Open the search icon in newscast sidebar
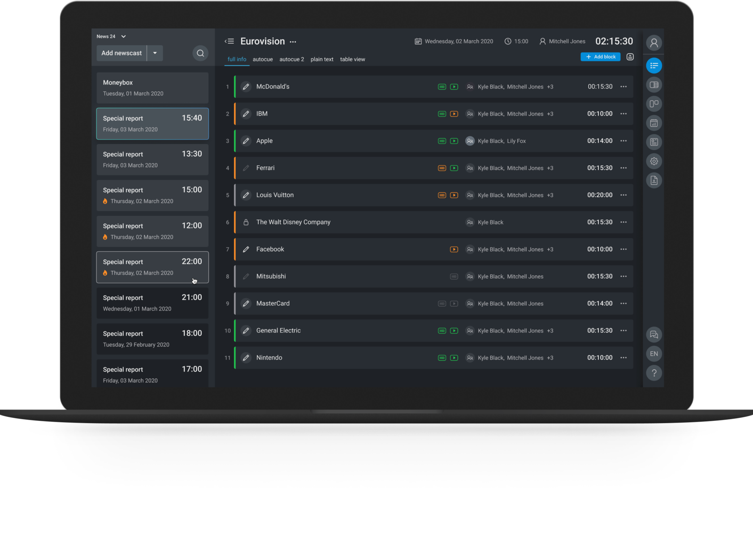Viewport: 753px width, 539px height. coord(200,53)
